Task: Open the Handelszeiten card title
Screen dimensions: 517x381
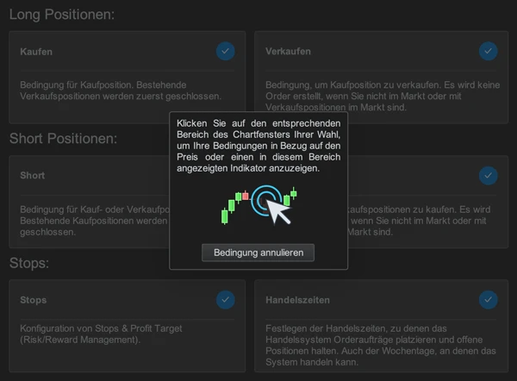Action: (x=298, y=300)
